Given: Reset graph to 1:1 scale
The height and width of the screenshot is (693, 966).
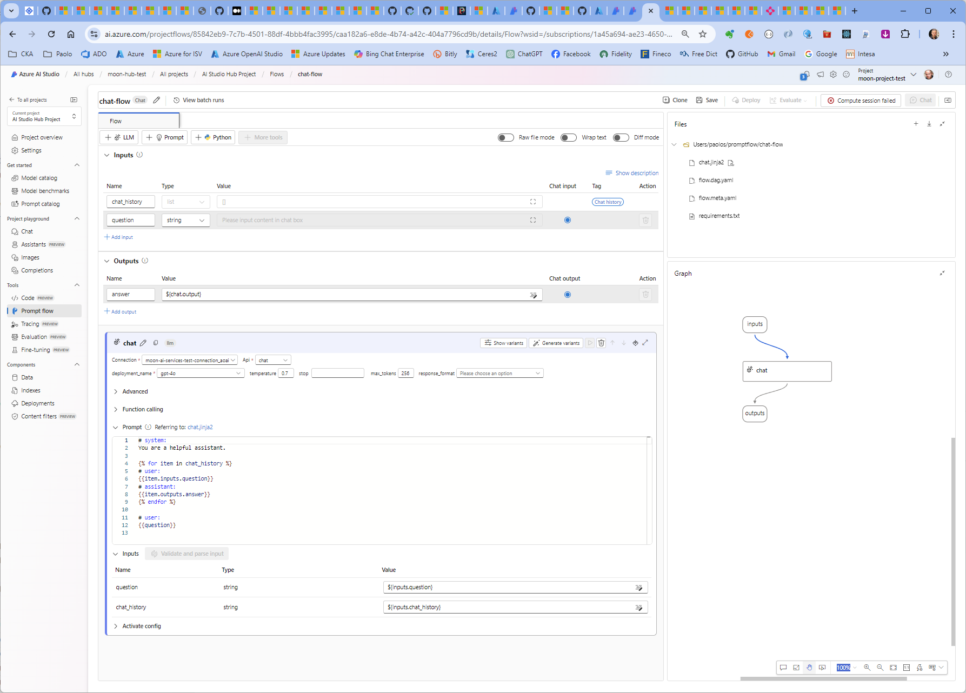Looking at the screenshot, I should tap(907, 668).
